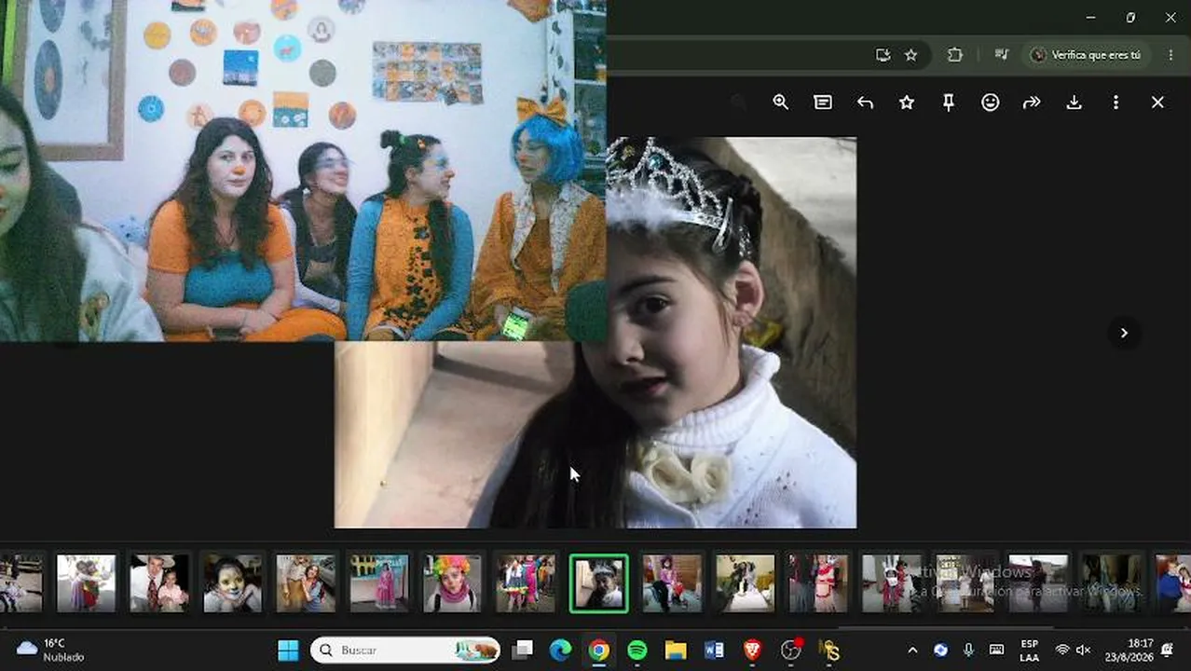Open Microsoft Word from the taskbar

pos(715,650)
